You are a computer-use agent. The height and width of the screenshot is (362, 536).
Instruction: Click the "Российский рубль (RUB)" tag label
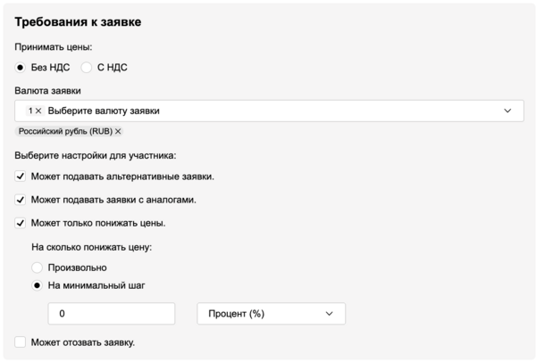[65, 132]
